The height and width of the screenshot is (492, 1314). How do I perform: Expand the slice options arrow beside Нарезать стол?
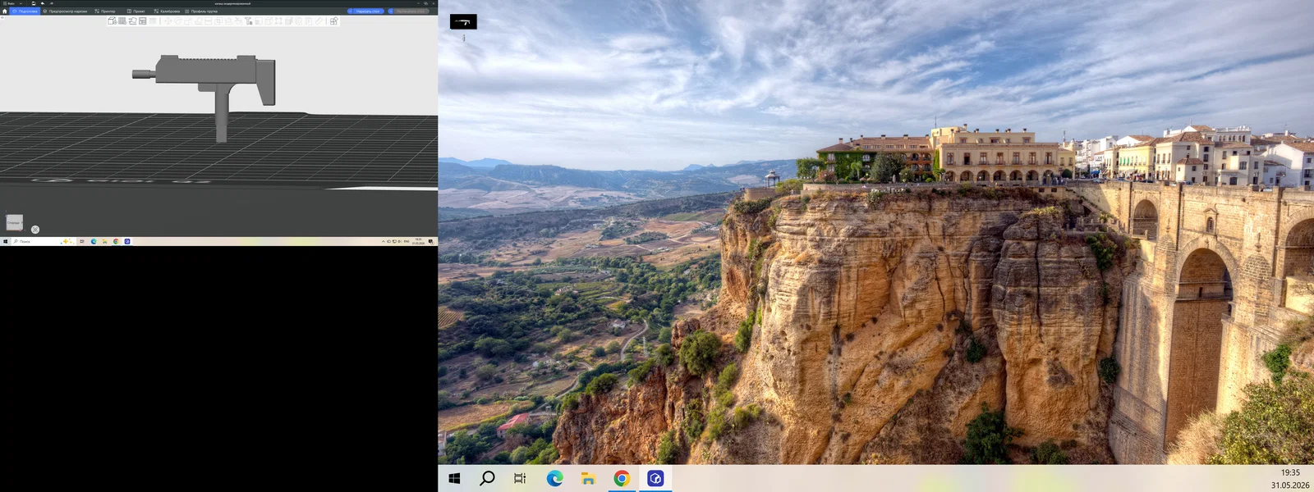click(x=350, y=11)
